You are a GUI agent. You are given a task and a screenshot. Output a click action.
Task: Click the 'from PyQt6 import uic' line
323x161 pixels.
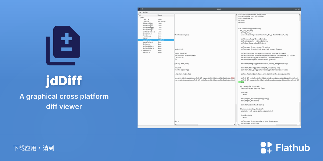245,18
